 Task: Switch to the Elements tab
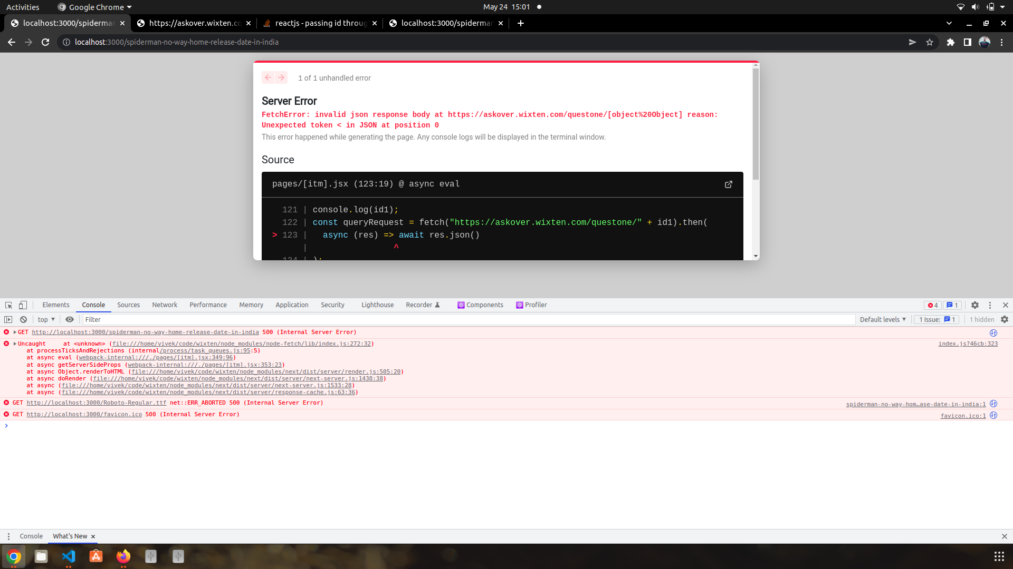click(x=56, y=305)
